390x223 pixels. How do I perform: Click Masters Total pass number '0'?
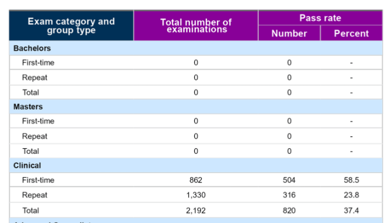[x=289, y=151]
